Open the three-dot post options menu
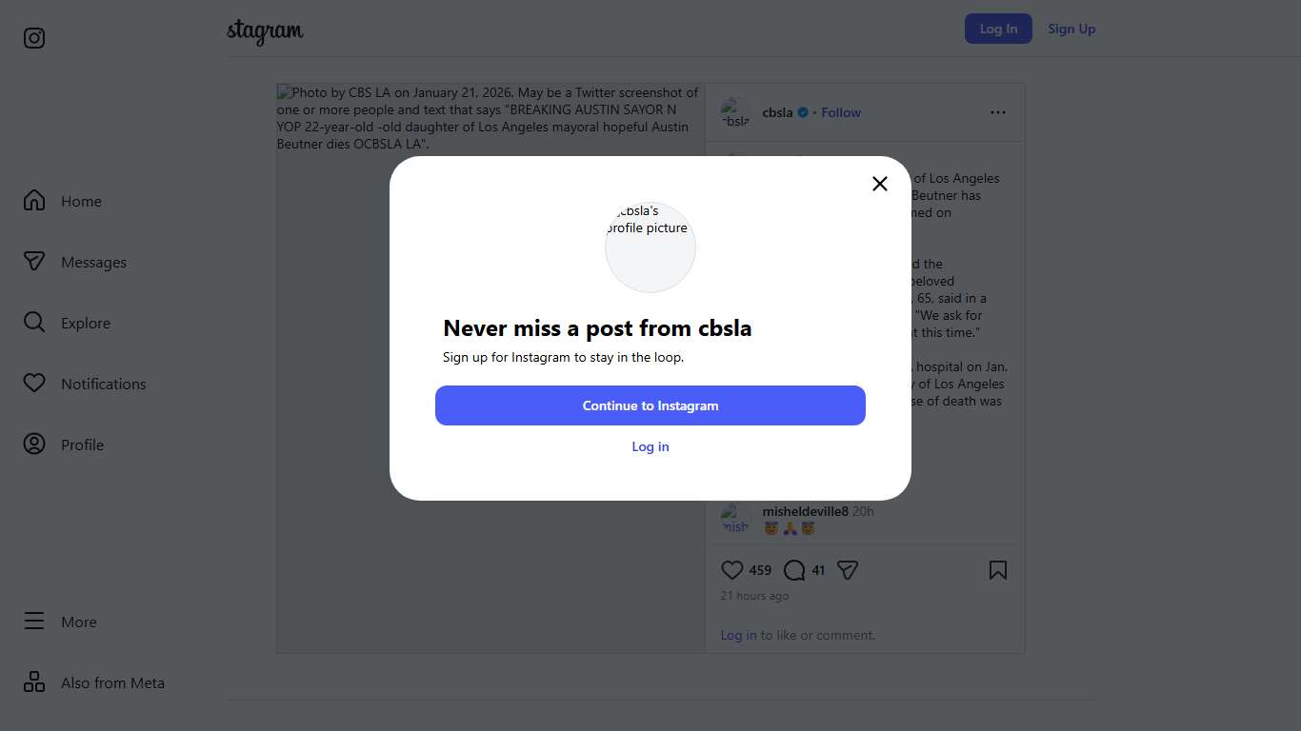 click(x=998, y=112)
